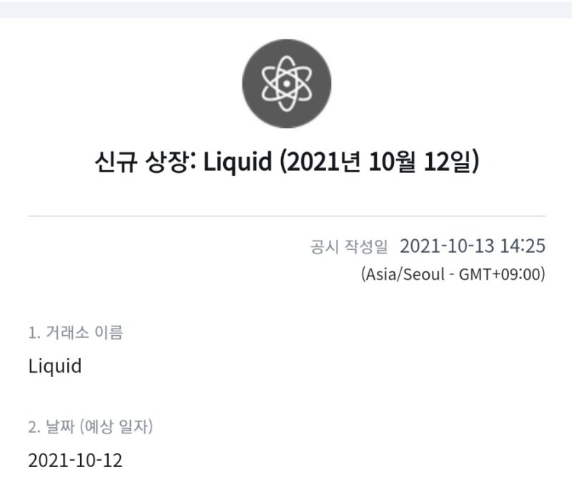
Task: Select the timestamp 2021-10-13 14:25
Action: (473, 246)
